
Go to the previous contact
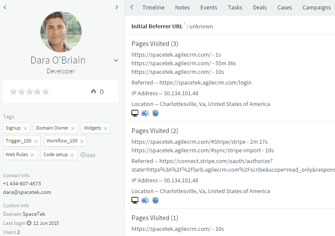[5, 7]
